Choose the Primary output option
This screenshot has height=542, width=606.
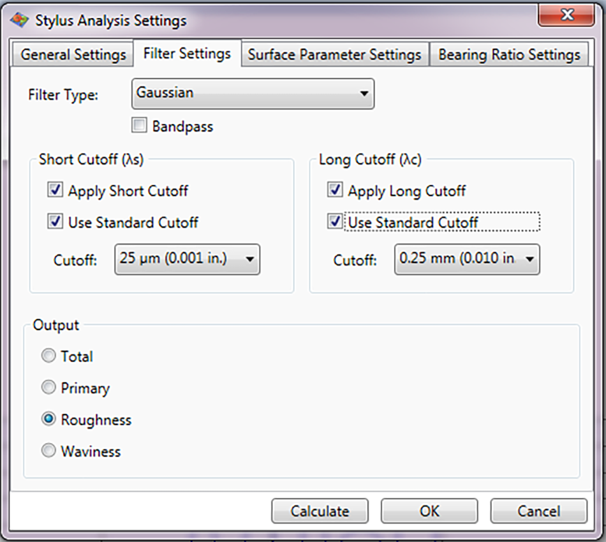[x=48, y=388]
